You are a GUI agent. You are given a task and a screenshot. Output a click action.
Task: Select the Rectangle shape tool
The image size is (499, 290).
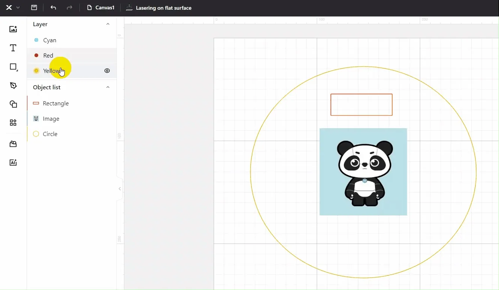(x=13, y=67)
